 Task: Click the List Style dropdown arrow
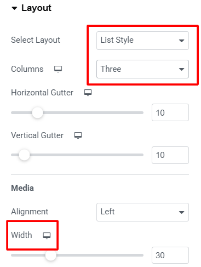coord(181,41)
